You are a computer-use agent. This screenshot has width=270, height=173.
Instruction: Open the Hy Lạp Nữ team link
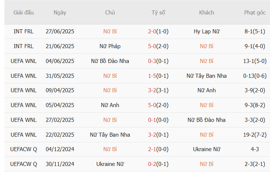pyautogui.click(x=206, y=31)
